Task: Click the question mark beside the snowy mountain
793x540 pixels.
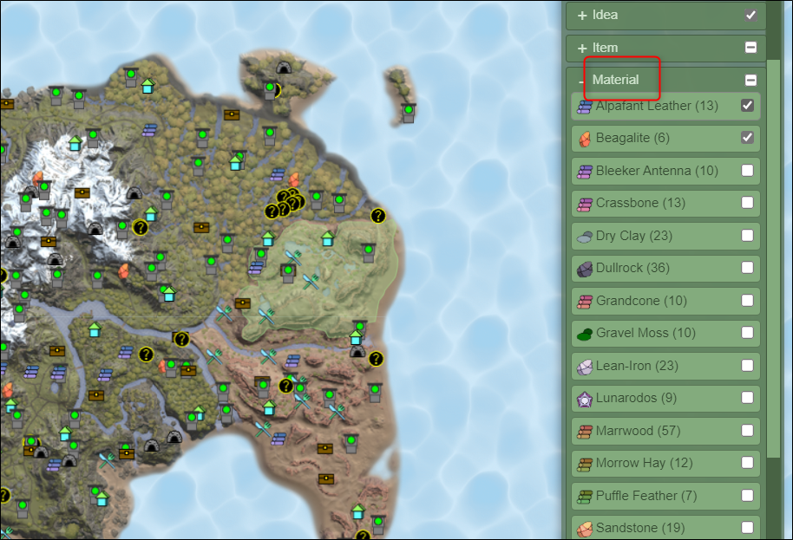Action: [140, 227]
